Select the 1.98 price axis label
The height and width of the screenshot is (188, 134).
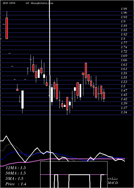coord(124,9)
